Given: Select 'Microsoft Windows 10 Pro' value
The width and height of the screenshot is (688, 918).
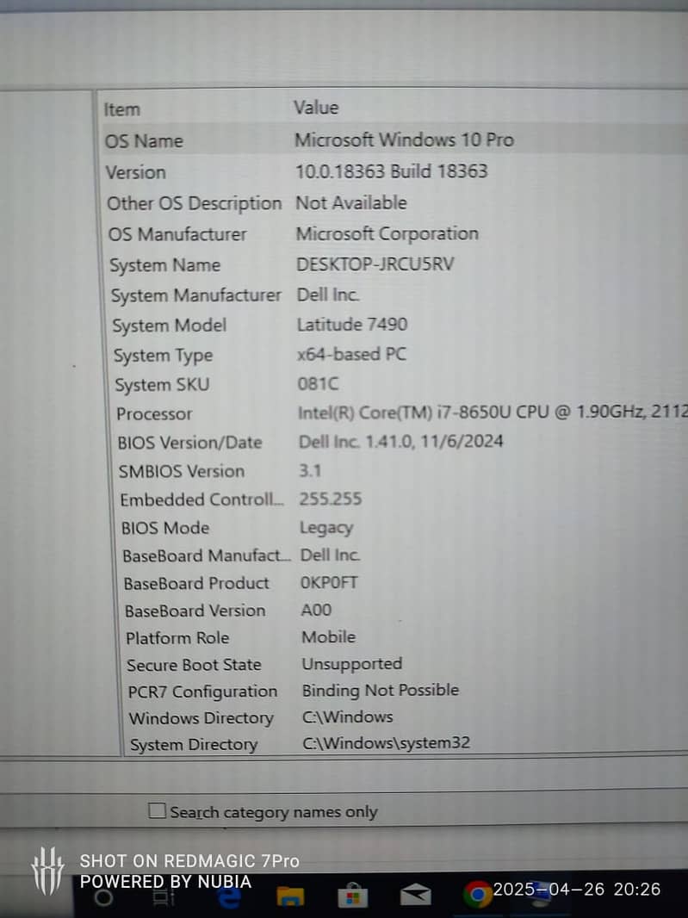Looking at the screenshot, I should pyautogui.click(x=404, y=140).
